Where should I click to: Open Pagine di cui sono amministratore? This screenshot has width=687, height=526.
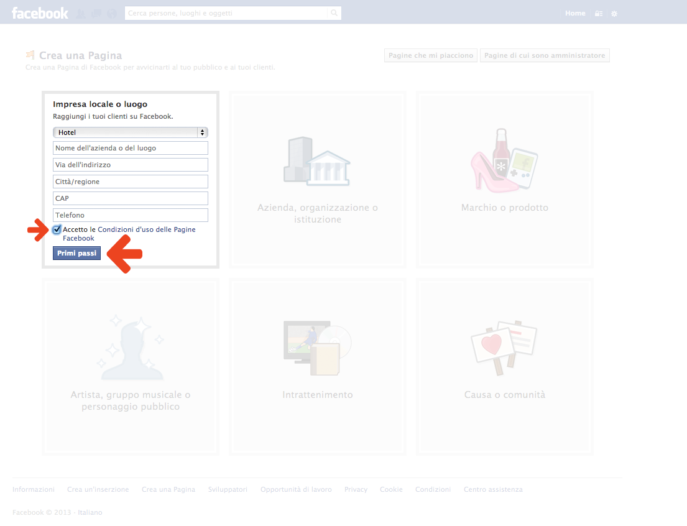pyautogui.click(x=545, y=56)
